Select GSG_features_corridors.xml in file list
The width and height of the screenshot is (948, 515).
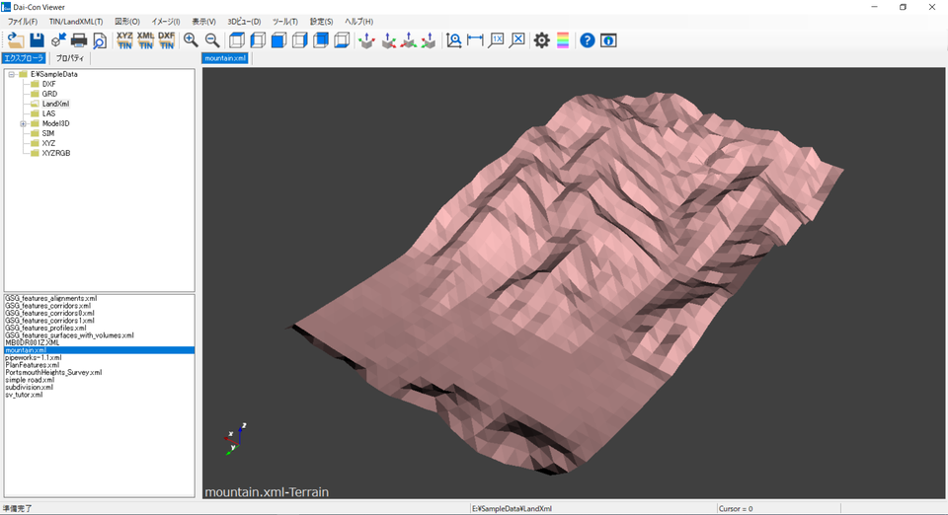[47, 306]
